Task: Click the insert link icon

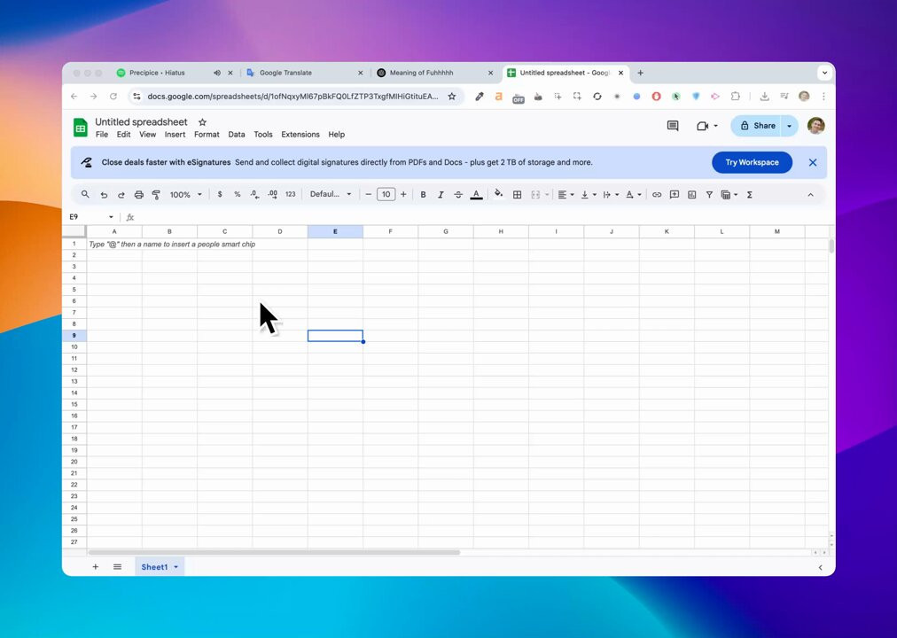Action: click(x=657, y=194)
